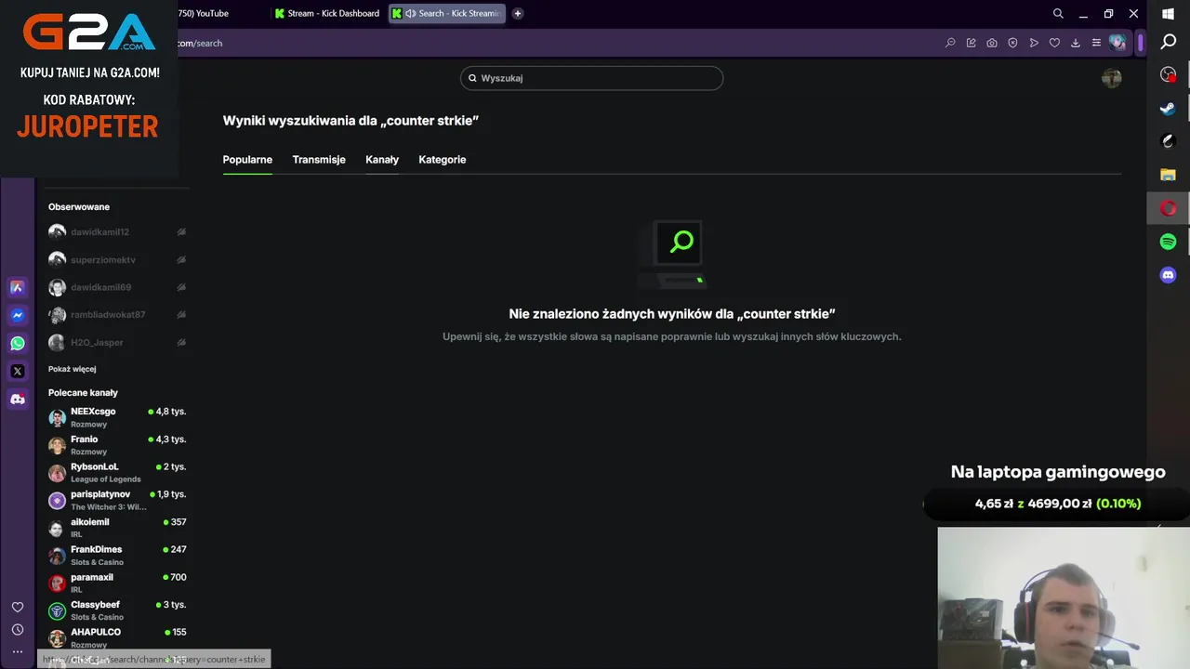1190x669 pixels.
Task: Switch to Stream - Kick Dashboard tab
Action: tap(327, 13)
